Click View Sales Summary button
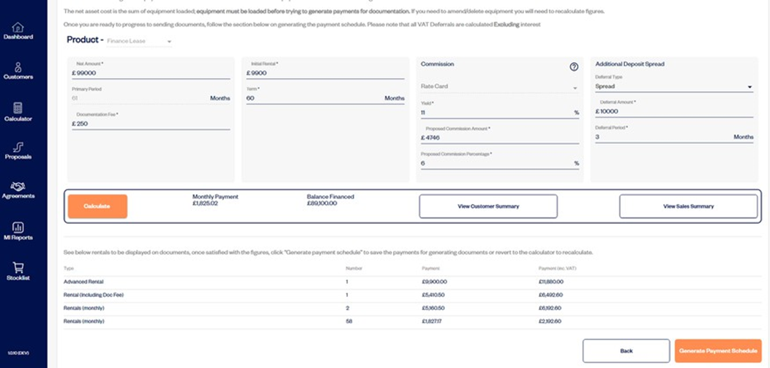The width and height of the screenshot is (770, 368). click(688, 206)
